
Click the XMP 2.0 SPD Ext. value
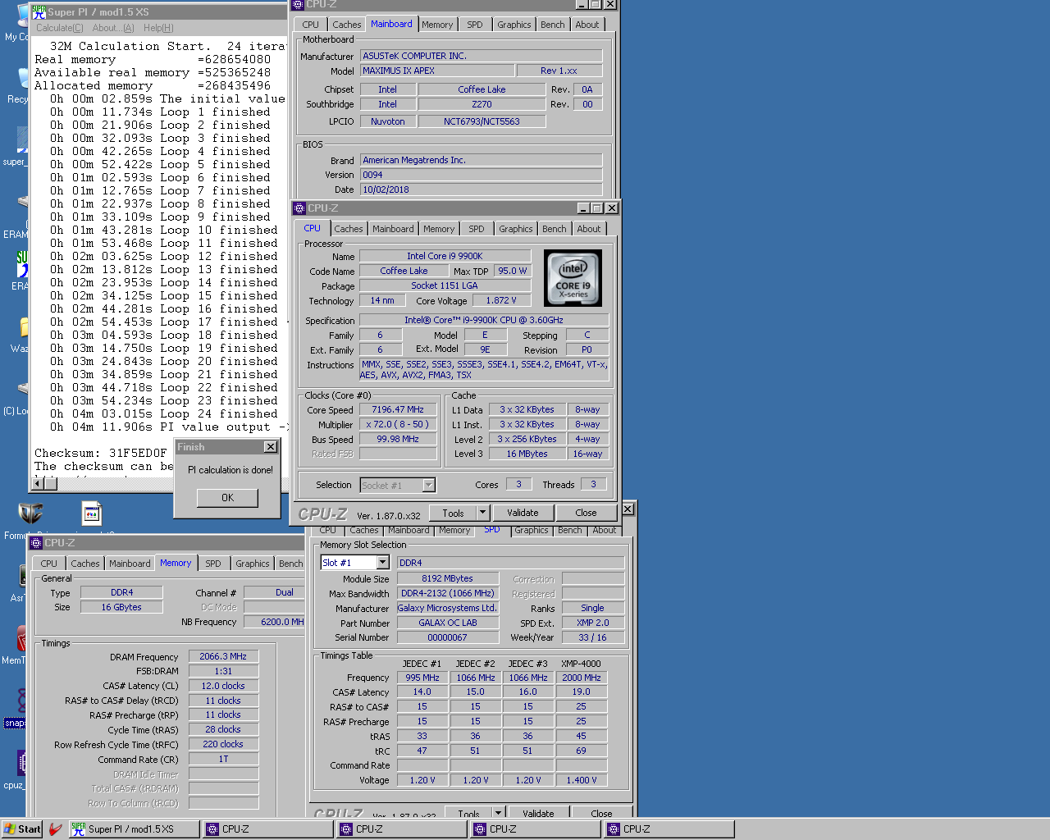click(x=592, y=623)
